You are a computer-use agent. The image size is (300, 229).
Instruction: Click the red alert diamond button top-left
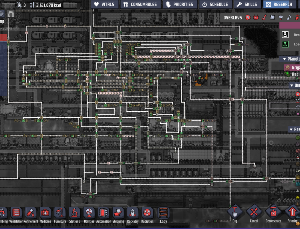[2, 13]
